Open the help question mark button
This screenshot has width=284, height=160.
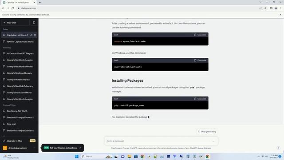point(279,148)
